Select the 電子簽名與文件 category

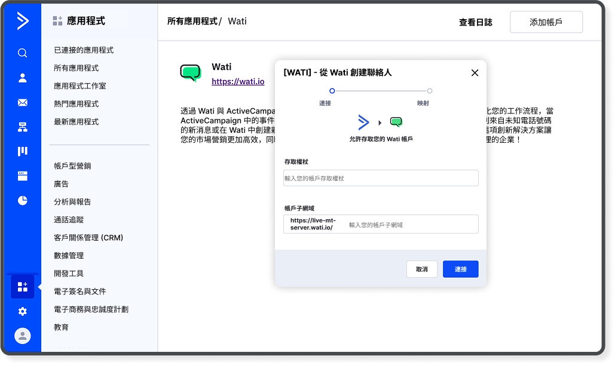[x=80, y=292]
